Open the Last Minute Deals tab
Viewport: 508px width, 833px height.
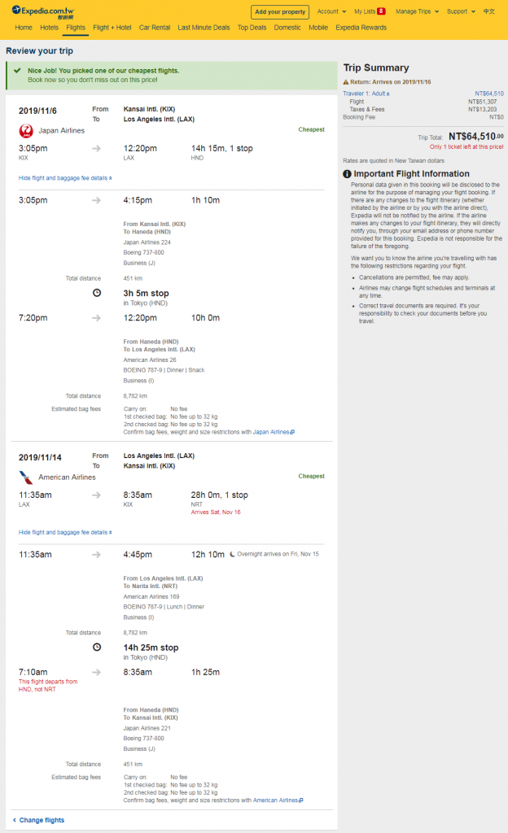(204, 28)
